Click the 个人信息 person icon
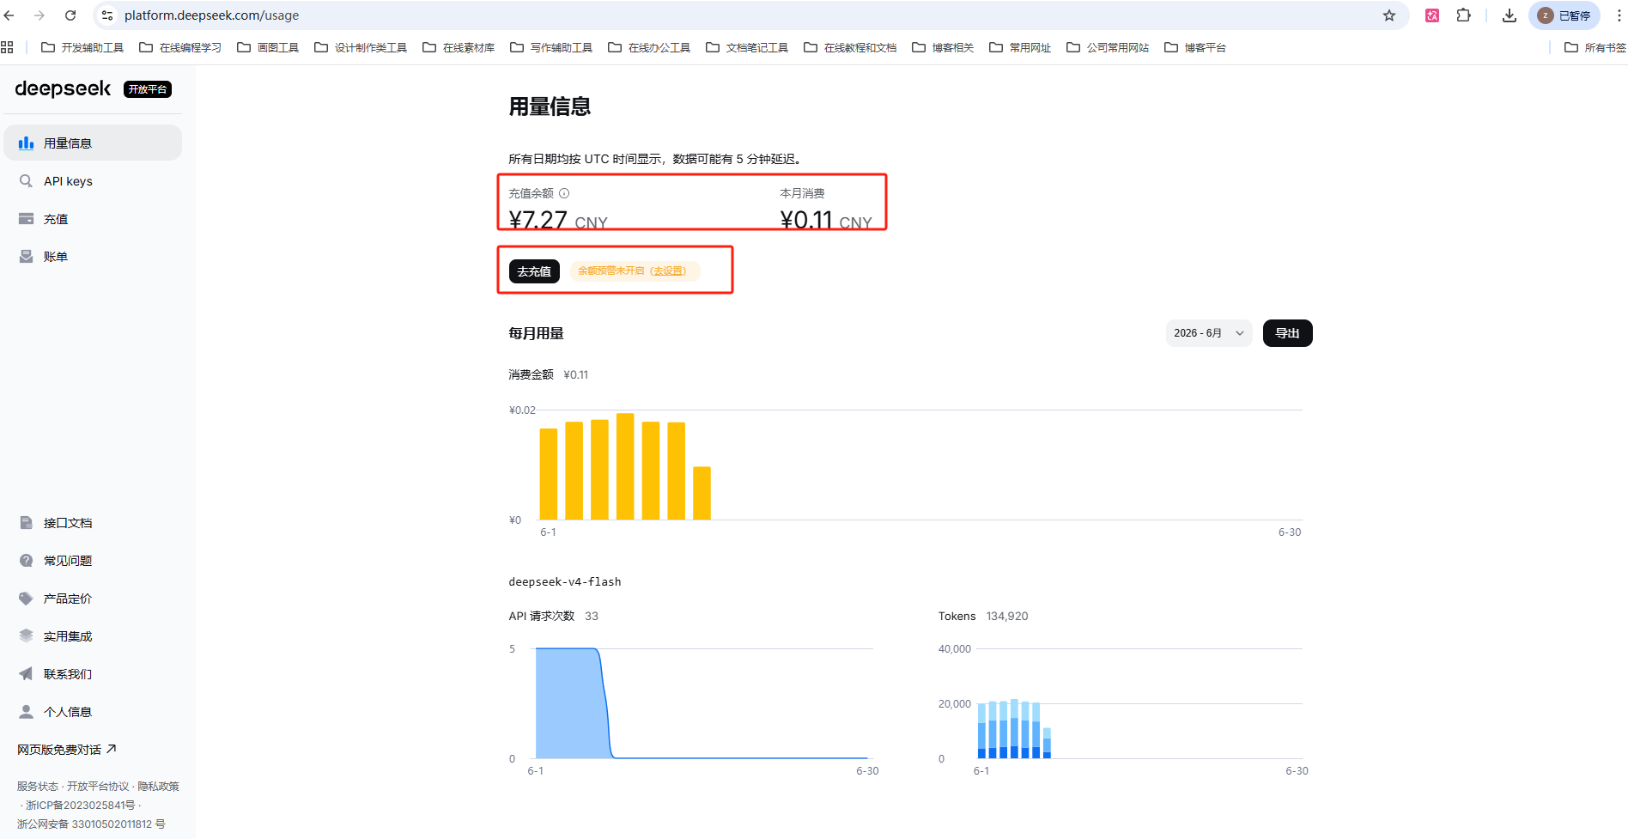The height and width of the screenshot is (839, 1628). tap(27, 712)
